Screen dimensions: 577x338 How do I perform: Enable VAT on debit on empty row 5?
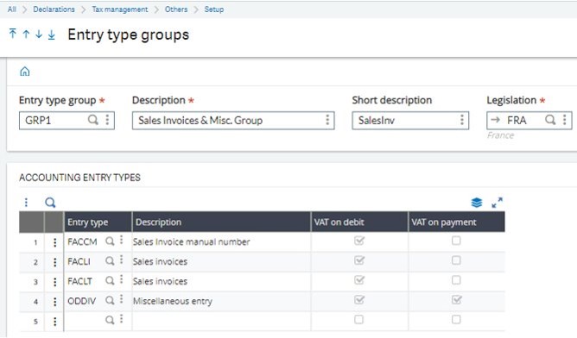point(358,320)
